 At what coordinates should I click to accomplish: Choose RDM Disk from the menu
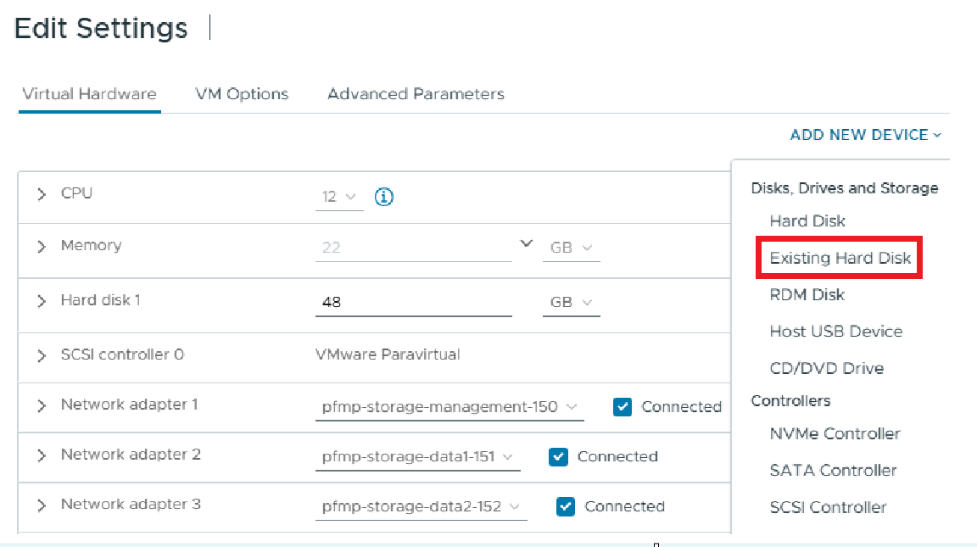point(808,294)
